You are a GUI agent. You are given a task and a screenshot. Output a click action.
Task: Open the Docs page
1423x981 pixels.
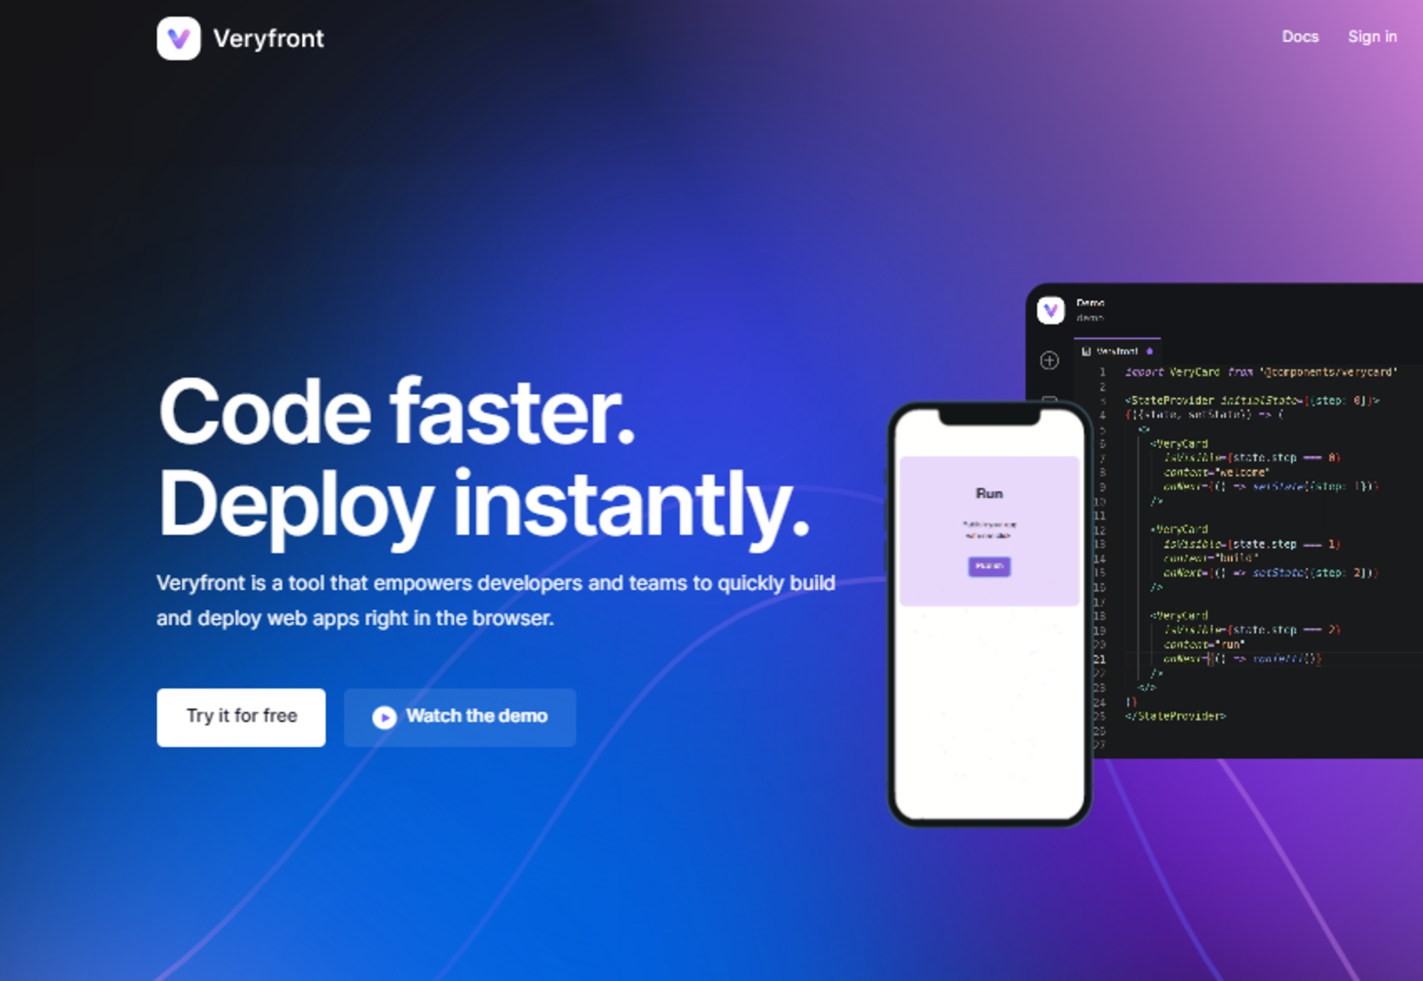pos(1300,37)
